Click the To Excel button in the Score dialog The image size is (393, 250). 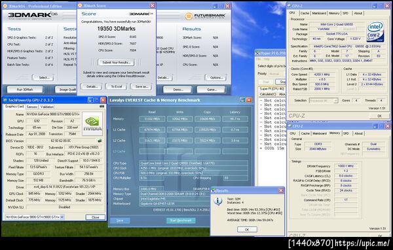[117, 86]
